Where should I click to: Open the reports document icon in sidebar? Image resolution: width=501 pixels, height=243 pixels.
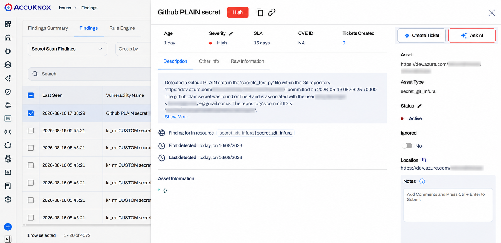point(8,186)
